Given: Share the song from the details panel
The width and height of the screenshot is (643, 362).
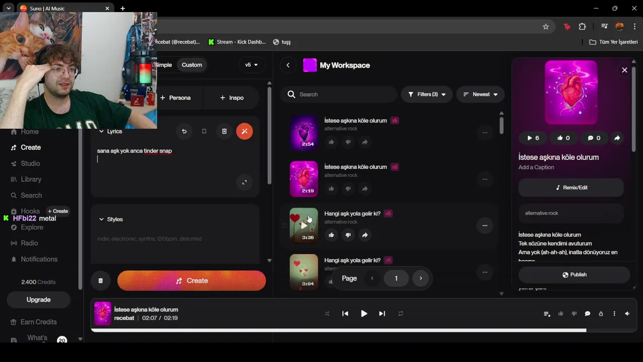Looking at the screenshot, I should [617, 138].
